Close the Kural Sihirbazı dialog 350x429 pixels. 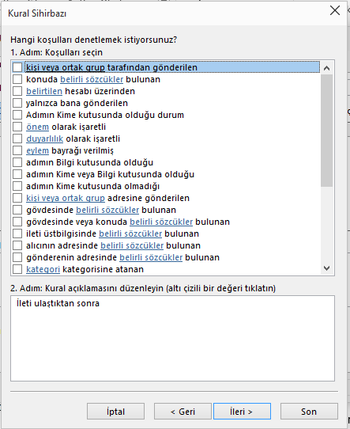pyautogui.click(x=335, y=11)
